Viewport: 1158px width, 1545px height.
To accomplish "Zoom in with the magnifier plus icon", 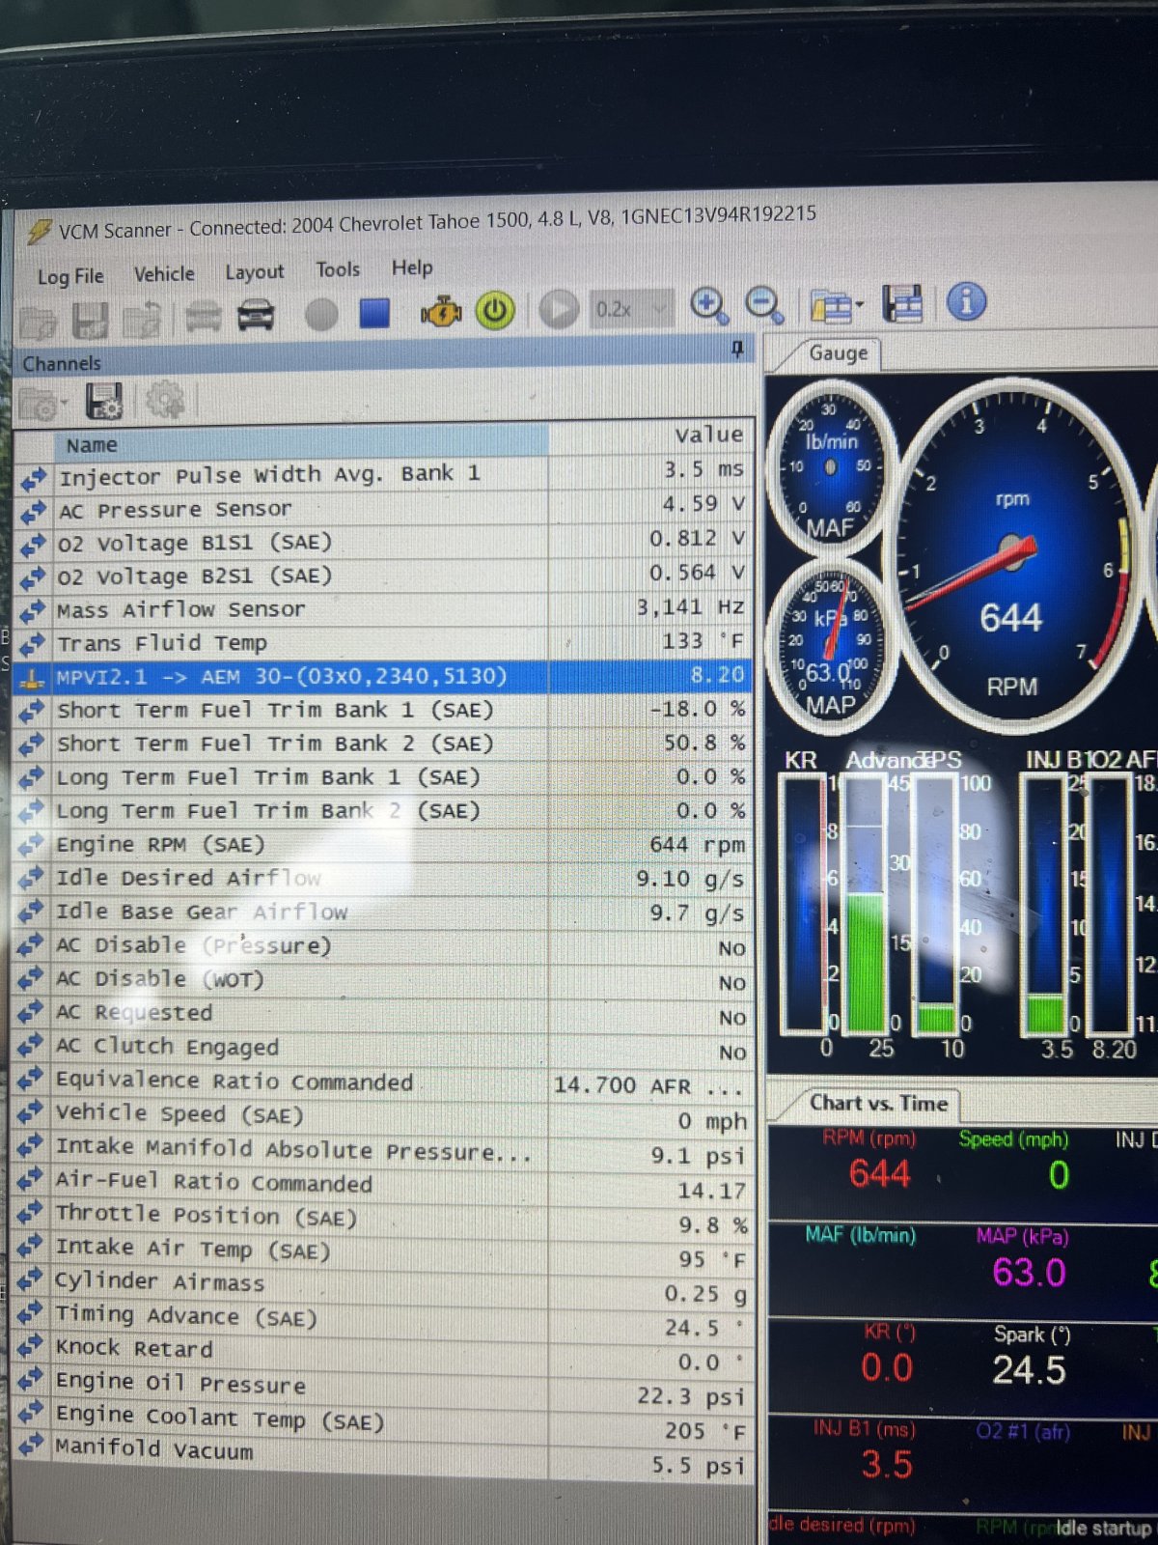I will point(709,306).
